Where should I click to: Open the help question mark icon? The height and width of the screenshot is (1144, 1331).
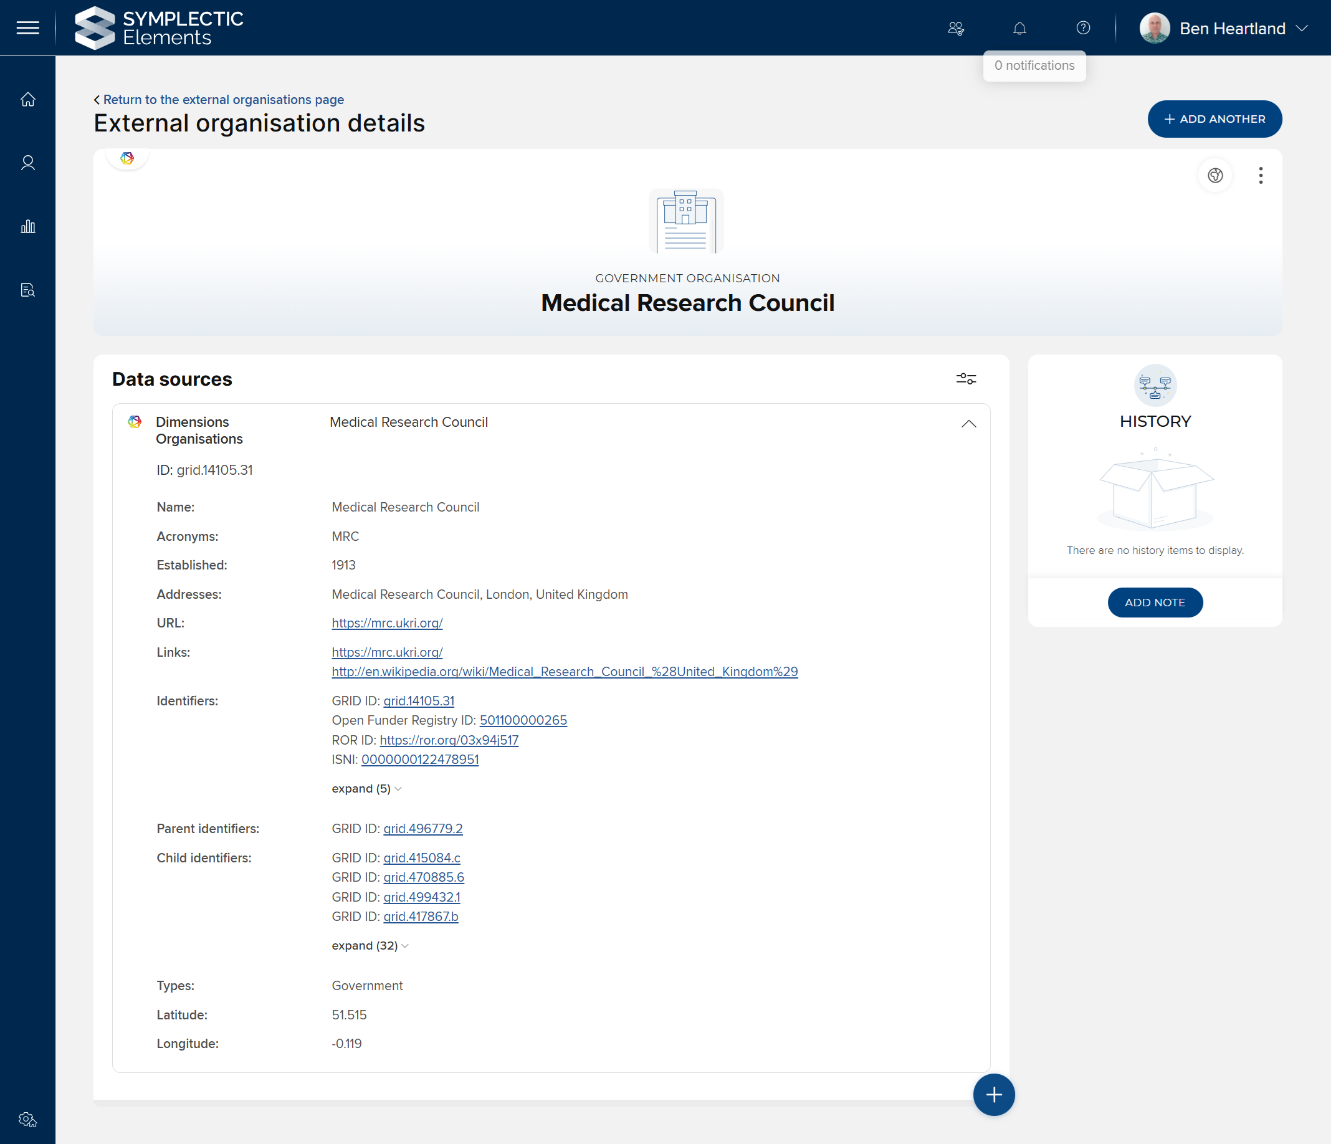1083,28
